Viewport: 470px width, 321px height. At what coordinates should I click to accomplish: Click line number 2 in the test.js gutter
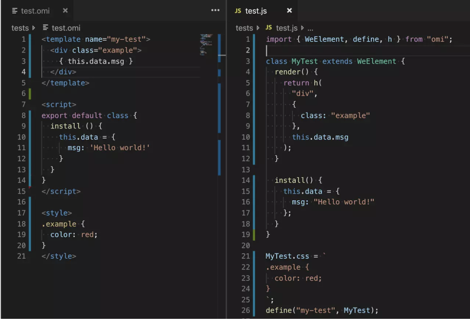click(248, 50)
